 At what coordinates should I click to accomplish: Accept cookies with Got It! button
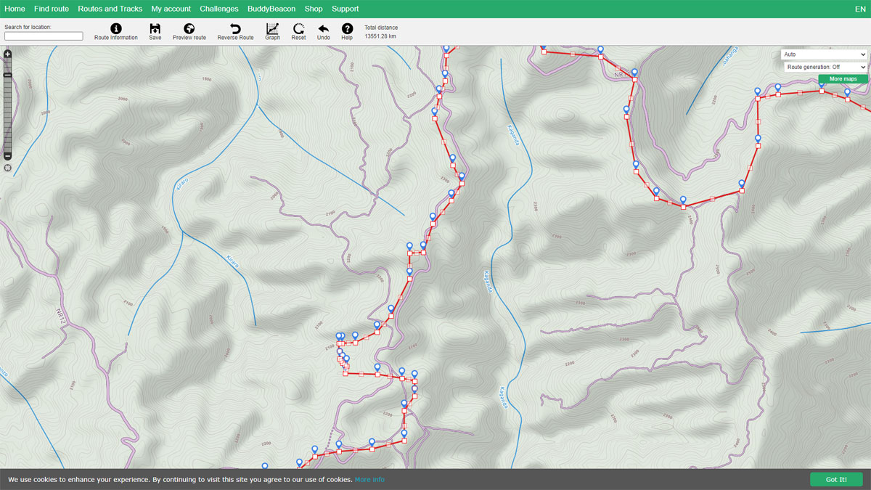coord(836,479)
